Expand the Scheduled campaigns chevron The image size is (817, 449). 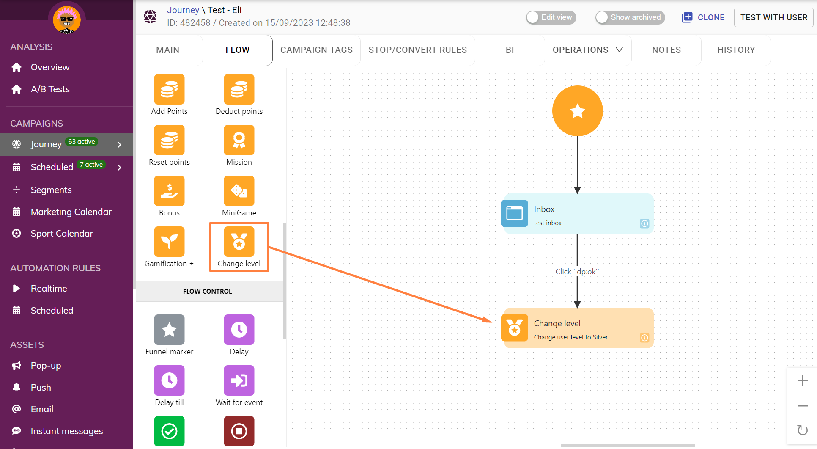tap(119, 168)
